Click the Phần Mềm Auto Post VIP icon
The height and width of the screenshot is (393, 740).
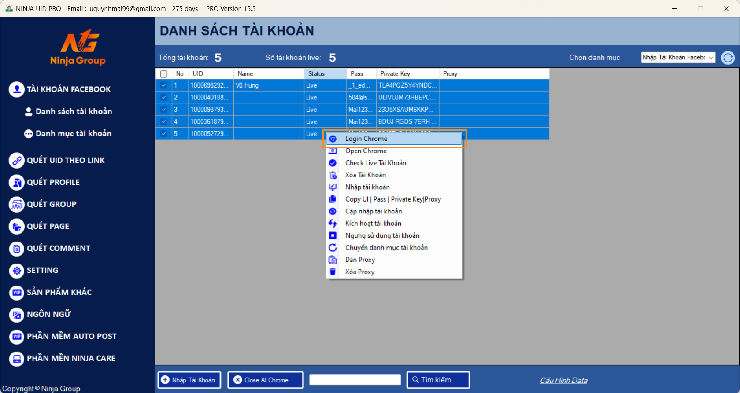(17, 337)
